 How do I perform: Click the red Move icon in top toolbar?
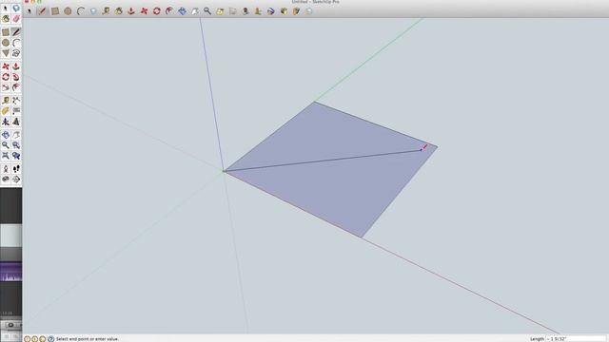tap(144, 11)
